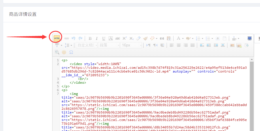Image resolution: width=260 pixels, height=131 pixels.
Task: Click the code editor scrollbar up arrow
Action: [x=252, y=59]
